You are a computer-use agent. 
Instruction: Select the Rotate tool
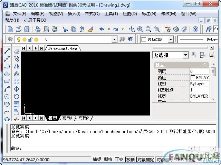[17, 97]
